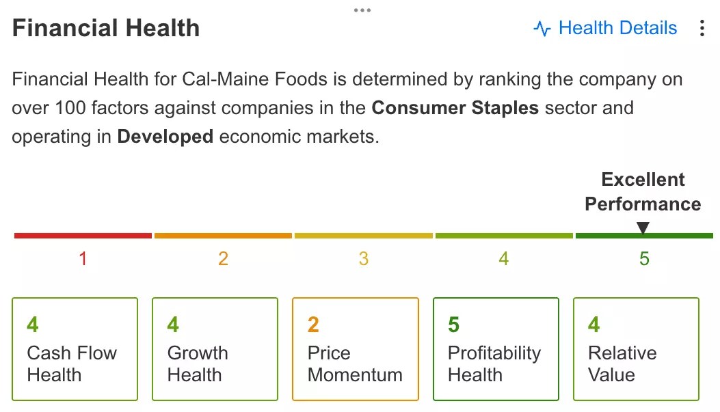This screenshot has height=412, width=720.
Task: Select the Relative Value card
Action: point(636,349)
